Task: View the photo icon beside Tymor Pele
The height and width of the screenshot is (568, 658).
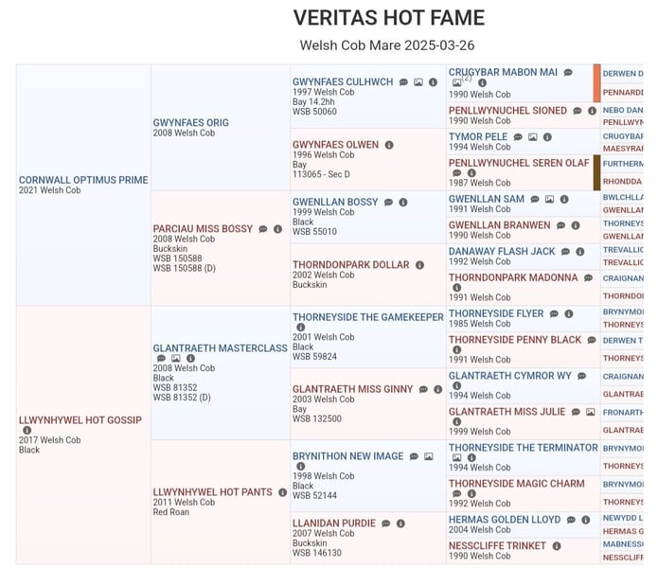Action: pos(533,137)
